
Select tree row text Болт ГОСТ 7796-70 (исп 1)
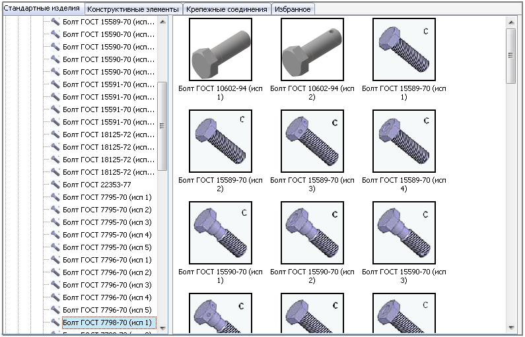[107, 260]
